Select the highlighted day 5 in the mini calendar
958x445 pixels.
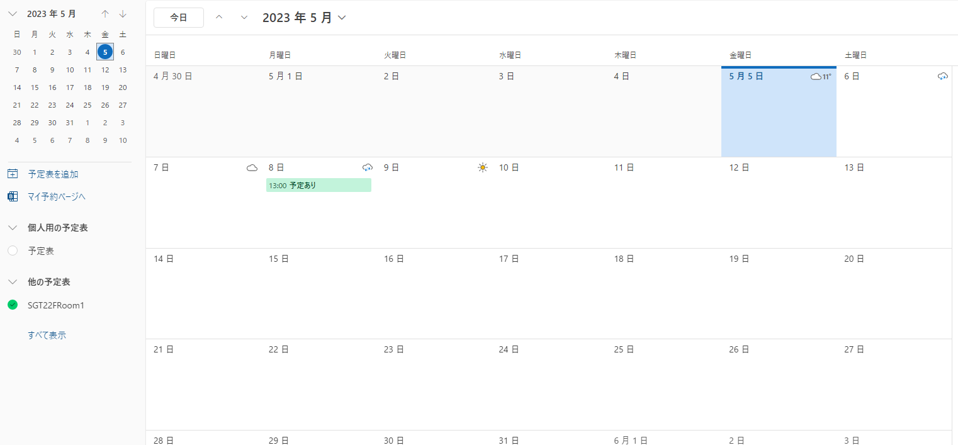tap(105, 52)
